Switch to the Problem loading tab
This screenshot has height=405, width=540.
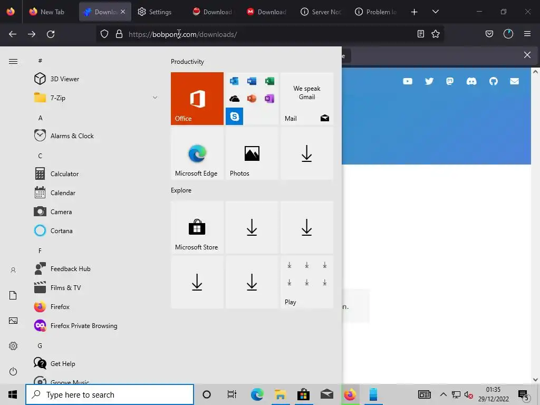pos(376,12)
